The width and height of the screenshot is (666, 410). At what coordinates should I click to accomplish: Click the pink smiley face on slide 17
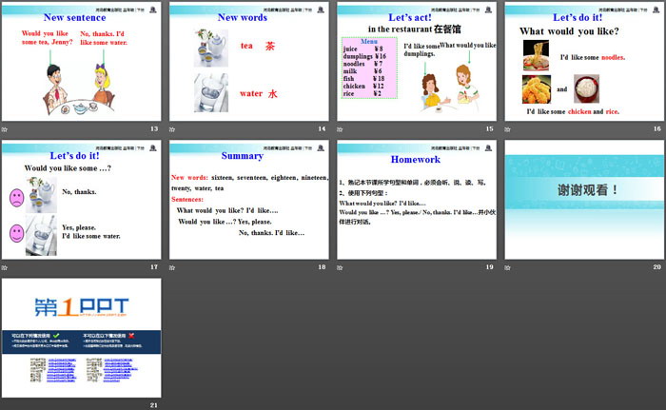click(17, 232)
